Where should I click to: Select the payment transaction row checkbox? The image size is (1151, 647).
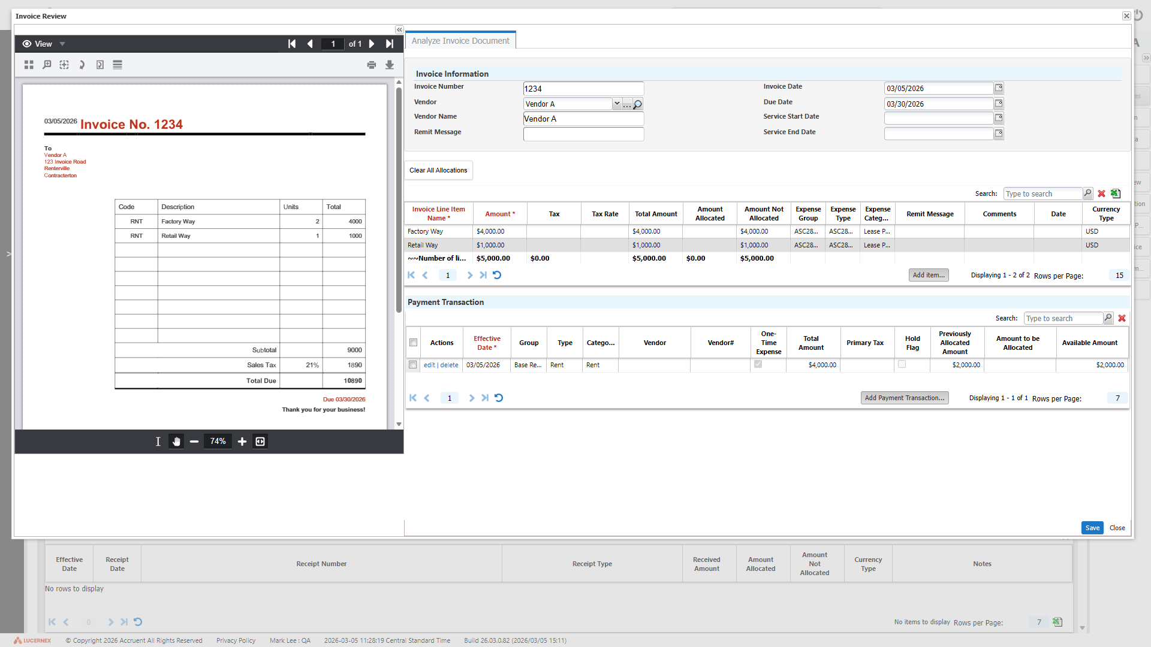[412, 365]
